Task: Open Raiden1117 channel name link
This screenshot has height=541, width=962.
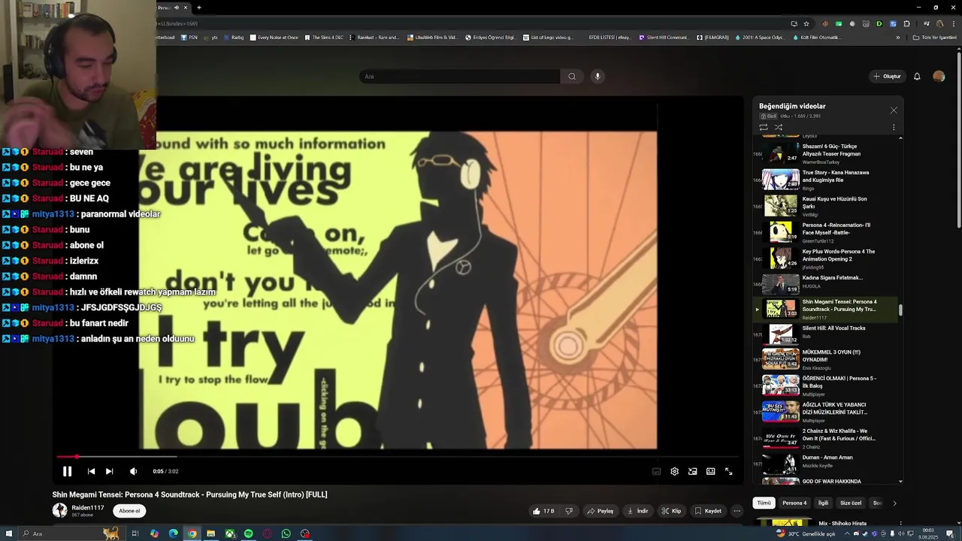Action: pos(88,508)
